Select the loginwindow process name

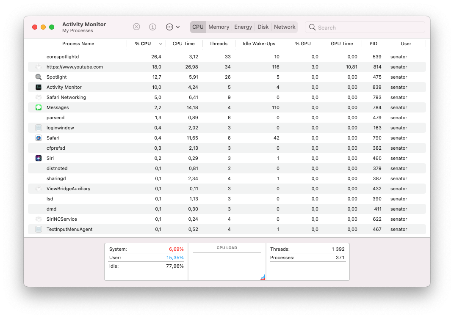60,128
